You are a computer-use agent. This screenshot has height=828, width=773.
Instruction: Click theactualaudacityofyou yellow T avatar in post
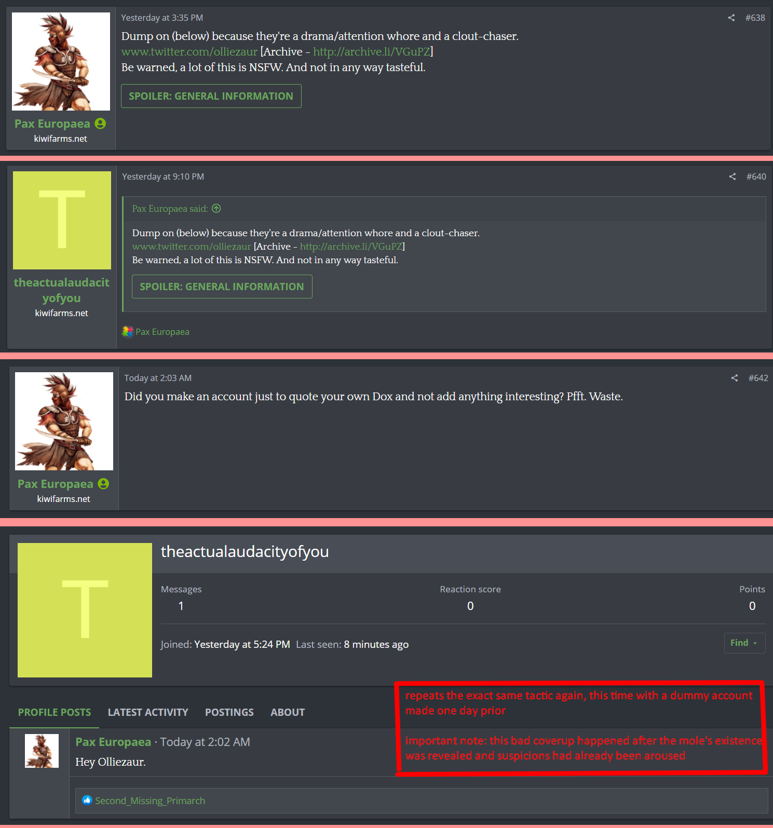tap(62, 220)
